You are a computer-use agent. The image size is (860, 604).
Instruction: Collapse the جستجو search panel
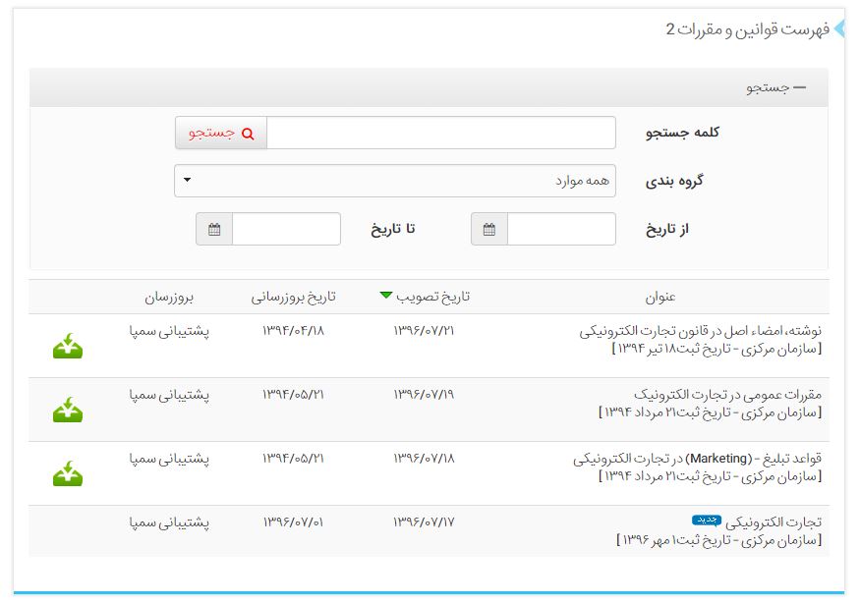[x=775, y=87]
